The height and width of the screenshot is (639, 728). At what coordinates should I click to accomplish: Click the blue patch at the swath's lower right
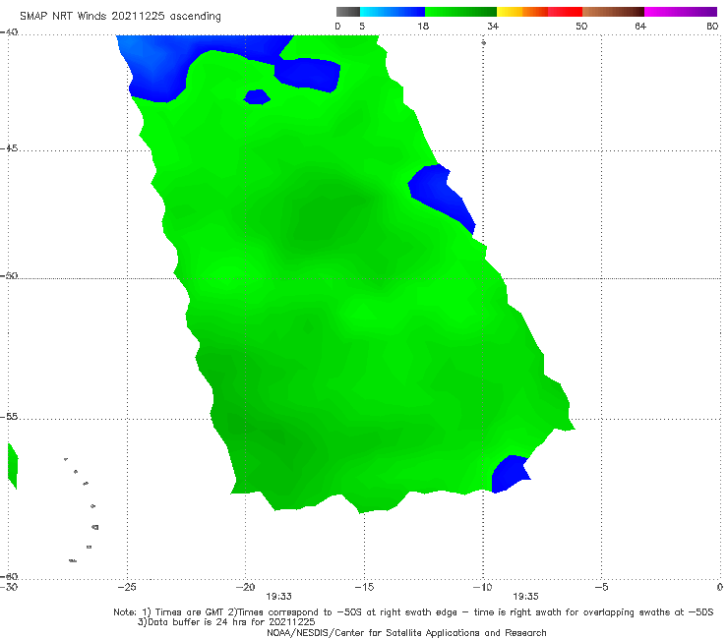tap(511, 474)
